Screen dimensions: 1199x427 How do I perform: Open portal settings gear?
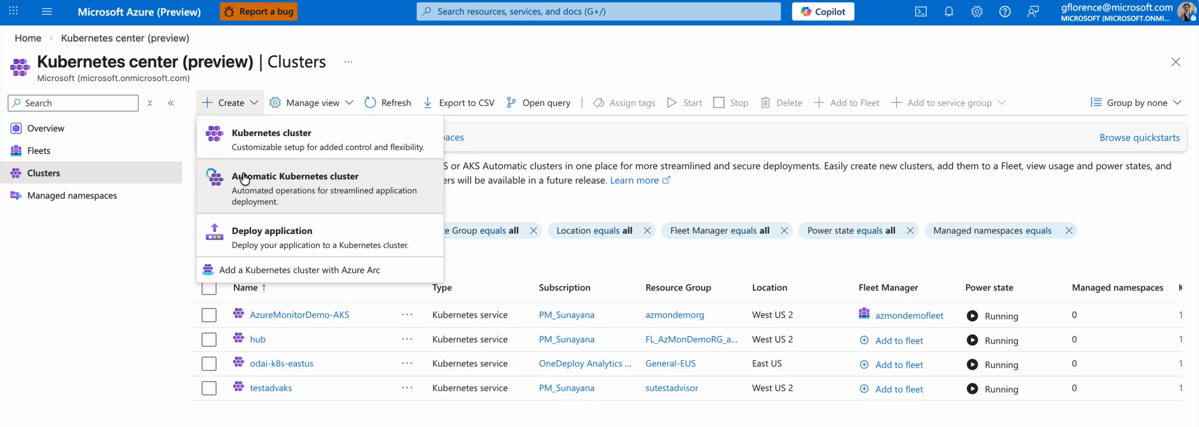(977, 11)
